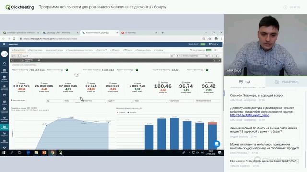Reload the browser page
Screen dimensions: 307x172
pyautogui.click(x=14, y=39)
